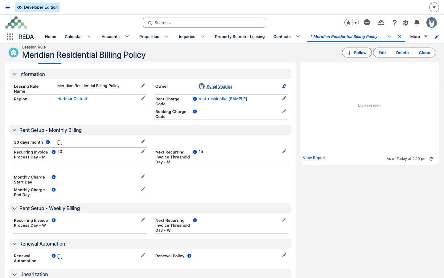Show help for Booking Charge Code

(195, 112)
